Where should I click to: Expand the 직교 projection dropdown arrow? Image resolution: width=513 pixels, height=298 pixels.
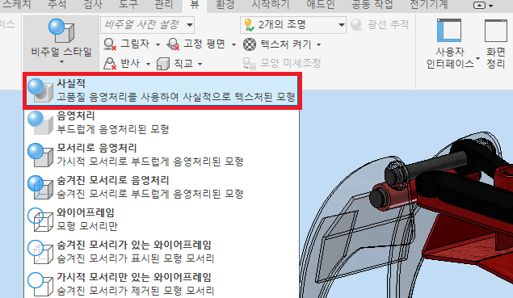[200, 64]
